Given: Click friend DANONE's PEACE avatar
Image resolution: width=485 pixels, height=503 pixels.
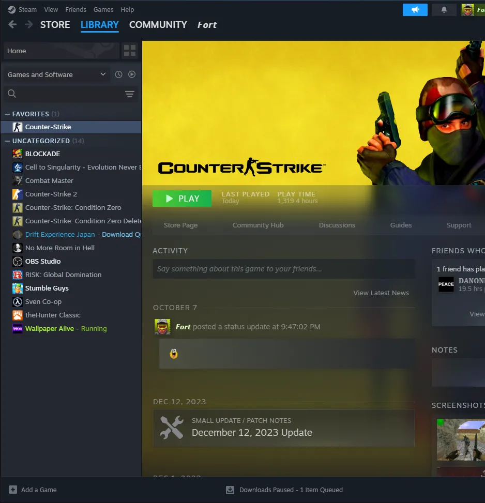Looking at the screenshot, I should [446, 284].
